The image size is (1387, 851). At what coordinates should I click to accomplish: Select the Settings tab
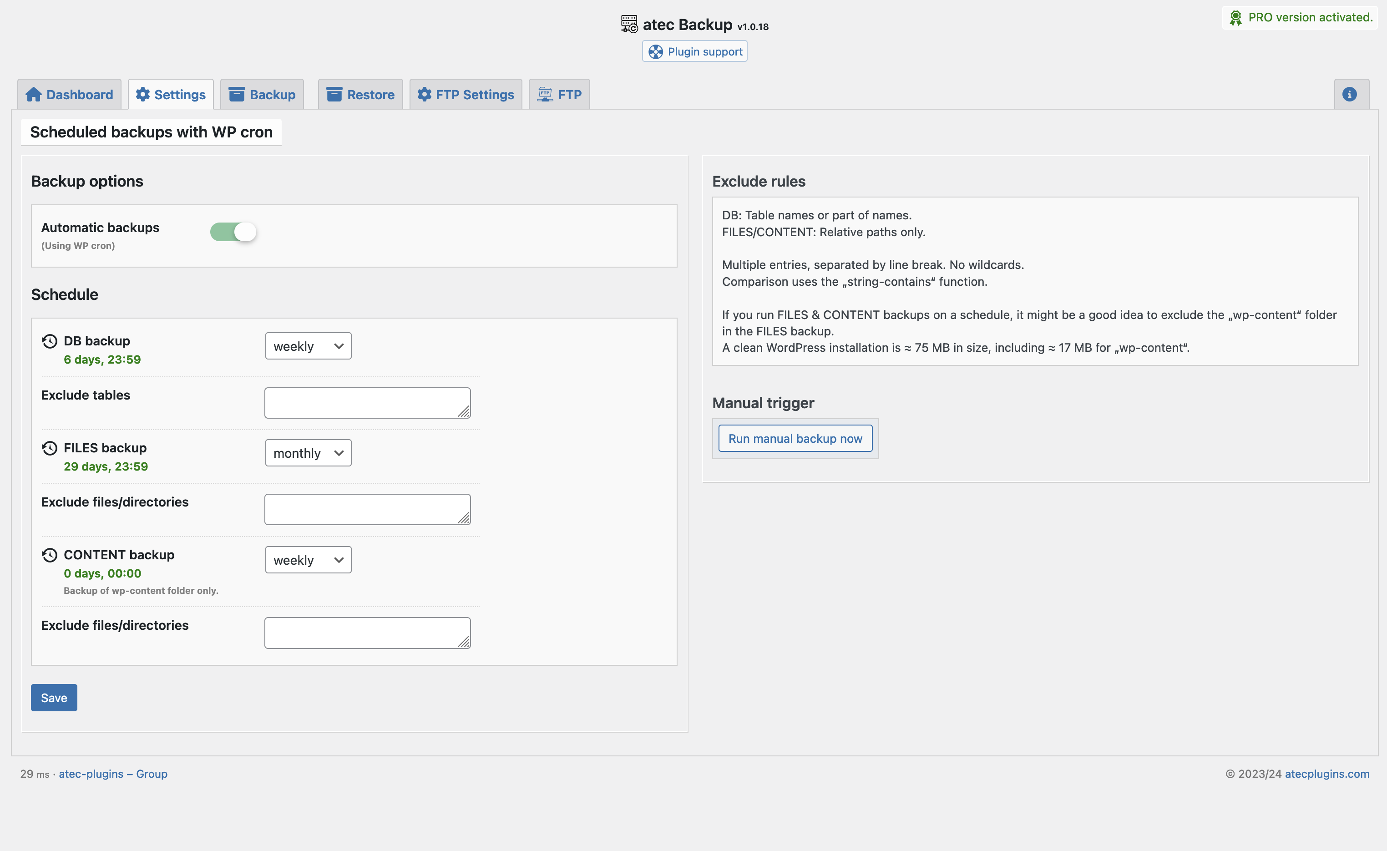171,95
